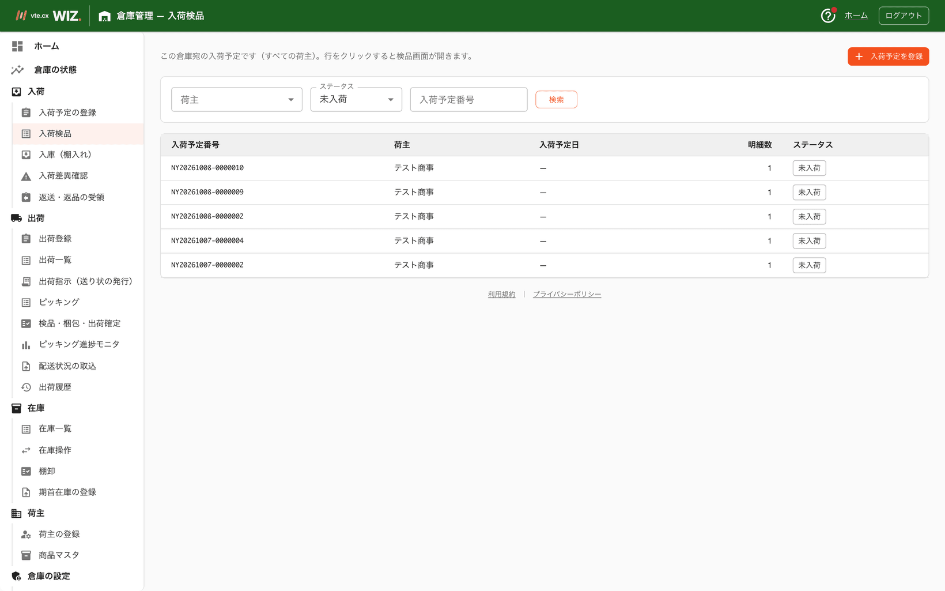Open 返送・返品の受領 menu item
Image resolution: width=945 pixels, height=591 pixels.
pos(78,197)
